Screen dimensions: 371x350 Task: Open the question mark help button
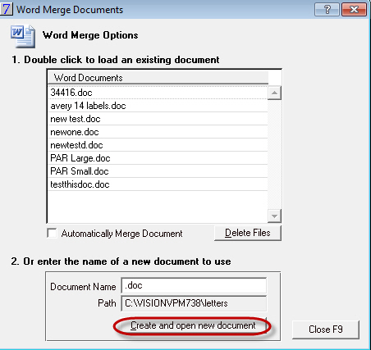327,10
